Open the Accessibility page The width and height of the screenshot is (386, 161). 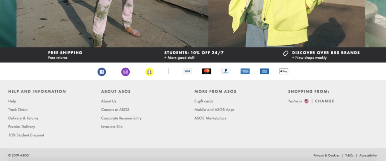[368, 155]
